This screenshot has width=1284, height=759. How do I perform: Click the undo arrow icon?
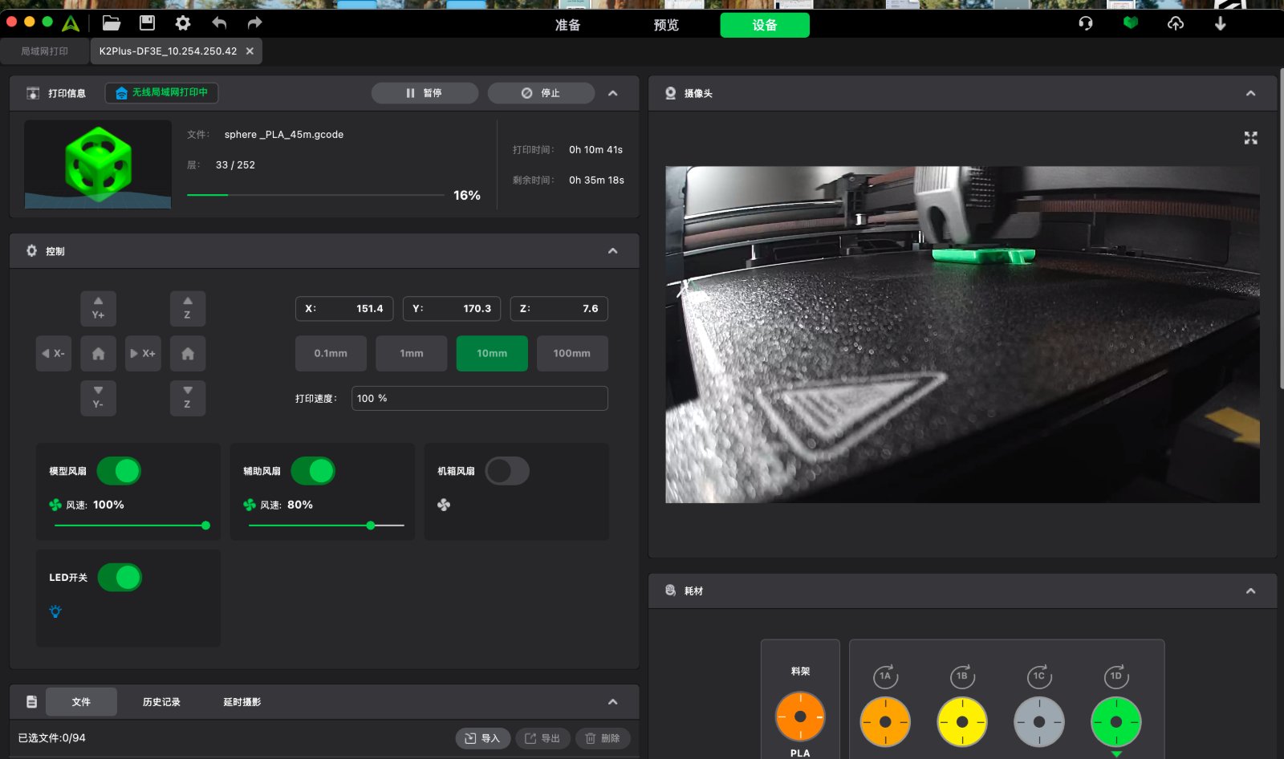point(219,23)
